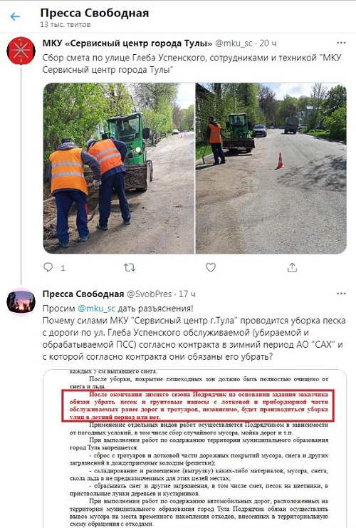356x528 pixels.
Task: Reply to the MKU Tula tweet
Action: point(48,267)
